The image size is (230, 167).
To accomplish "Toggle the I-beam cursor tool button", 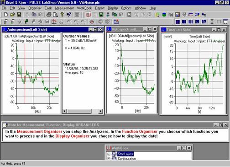I will tap(212, 22).
